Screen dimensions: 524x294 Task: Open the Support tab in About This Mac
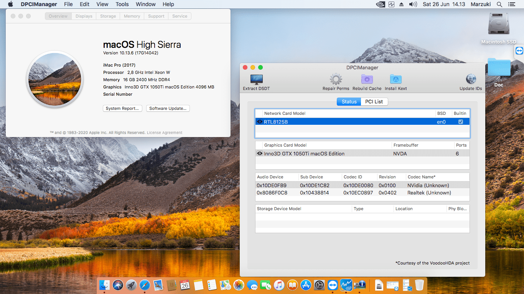(156, 16)
